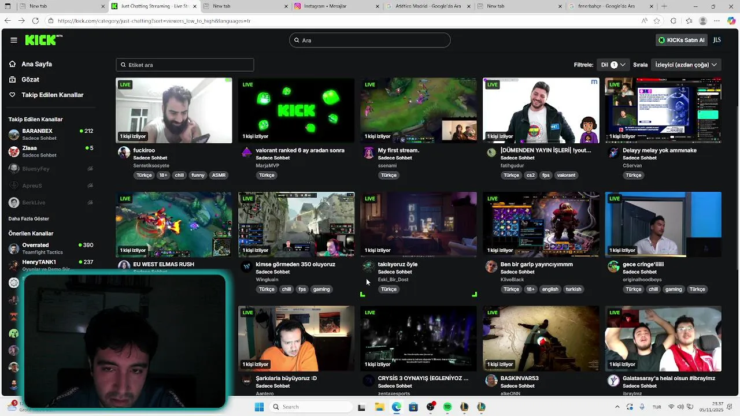Select valorant tag under fatihgudur stream
Viewport: 740px width, 416px height.
point(566,175)
